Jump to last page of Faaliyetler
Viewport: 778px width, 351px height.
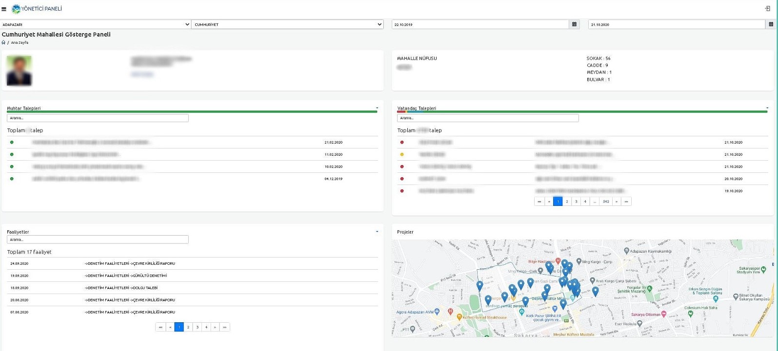[x=224, y=327]
